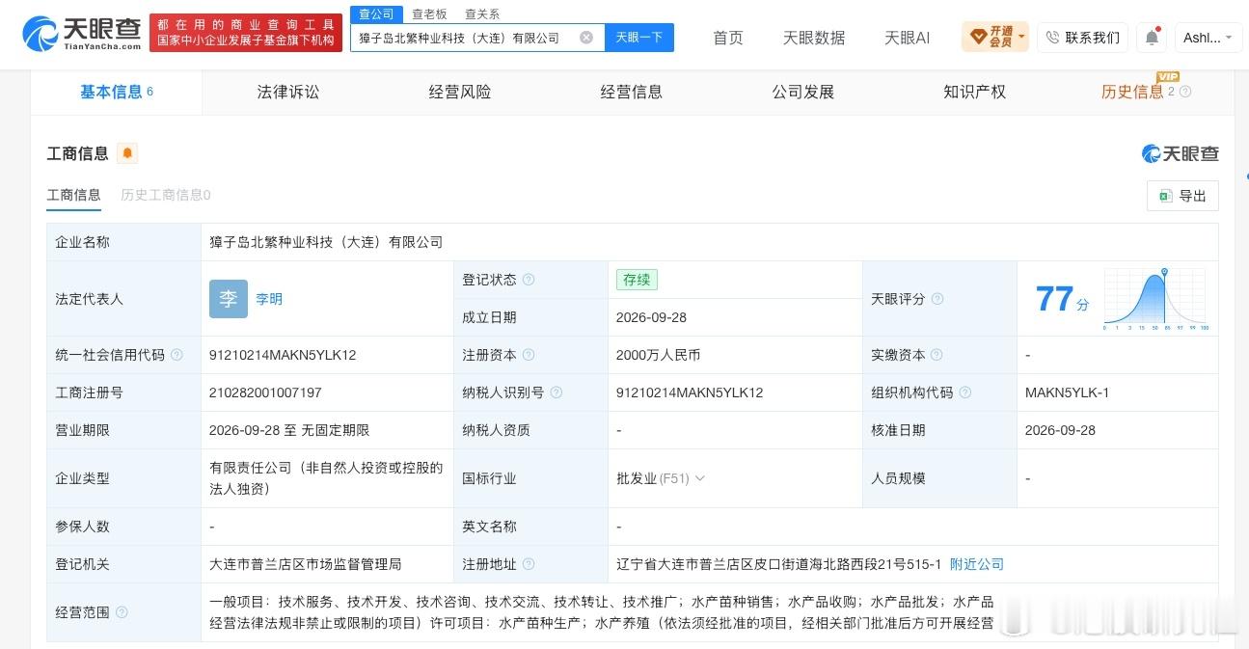Screen dimensions: 1249x649
Task: Click help icon next to 登记状态
Action: point(529,280)
